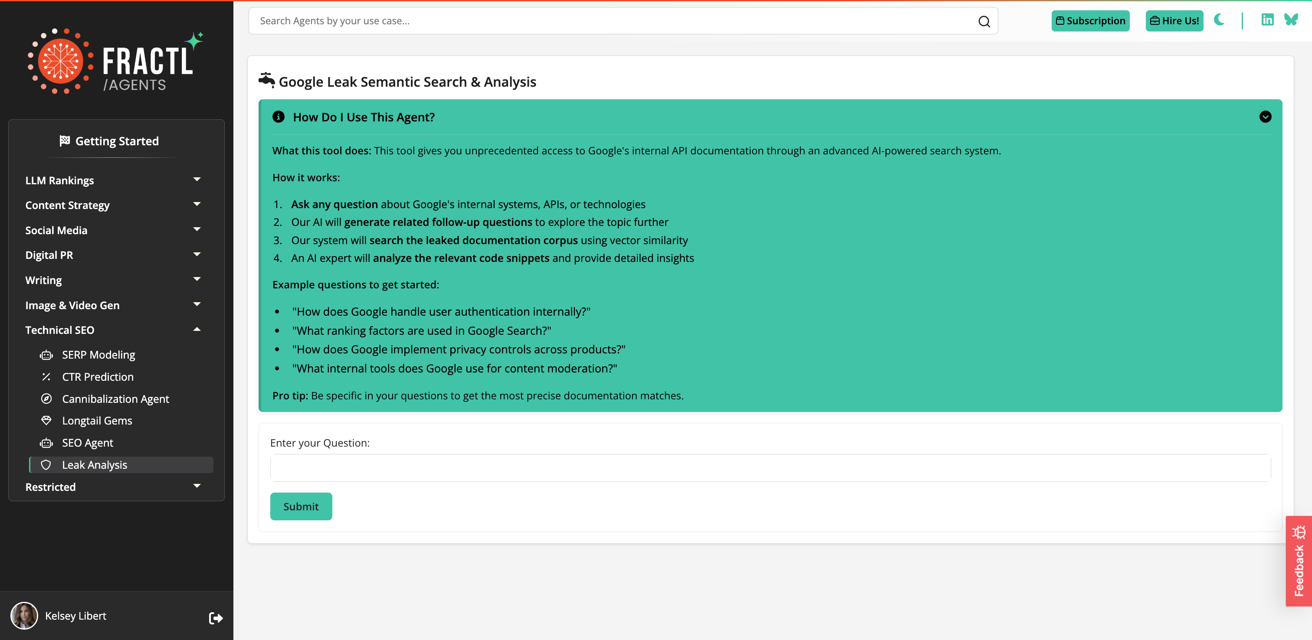
Task: Click inside the Enter your Question field
Action: [x=770, y=467]
